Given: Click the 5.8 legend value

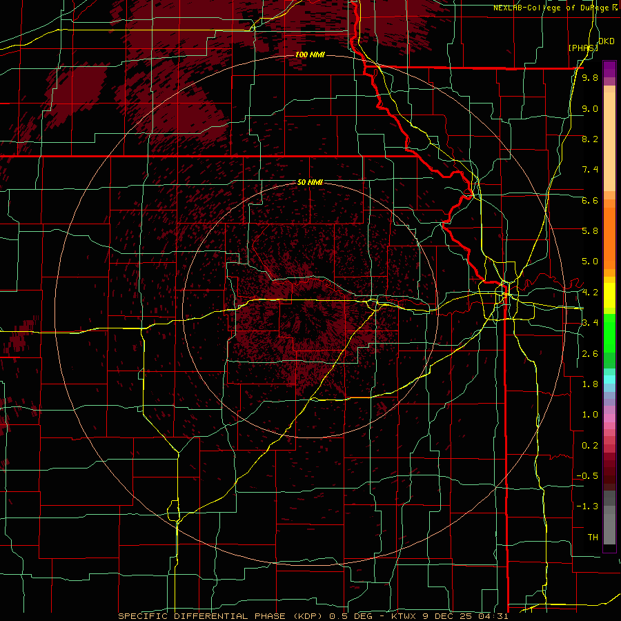Looking at the screenshot, I should click(590, 231).
